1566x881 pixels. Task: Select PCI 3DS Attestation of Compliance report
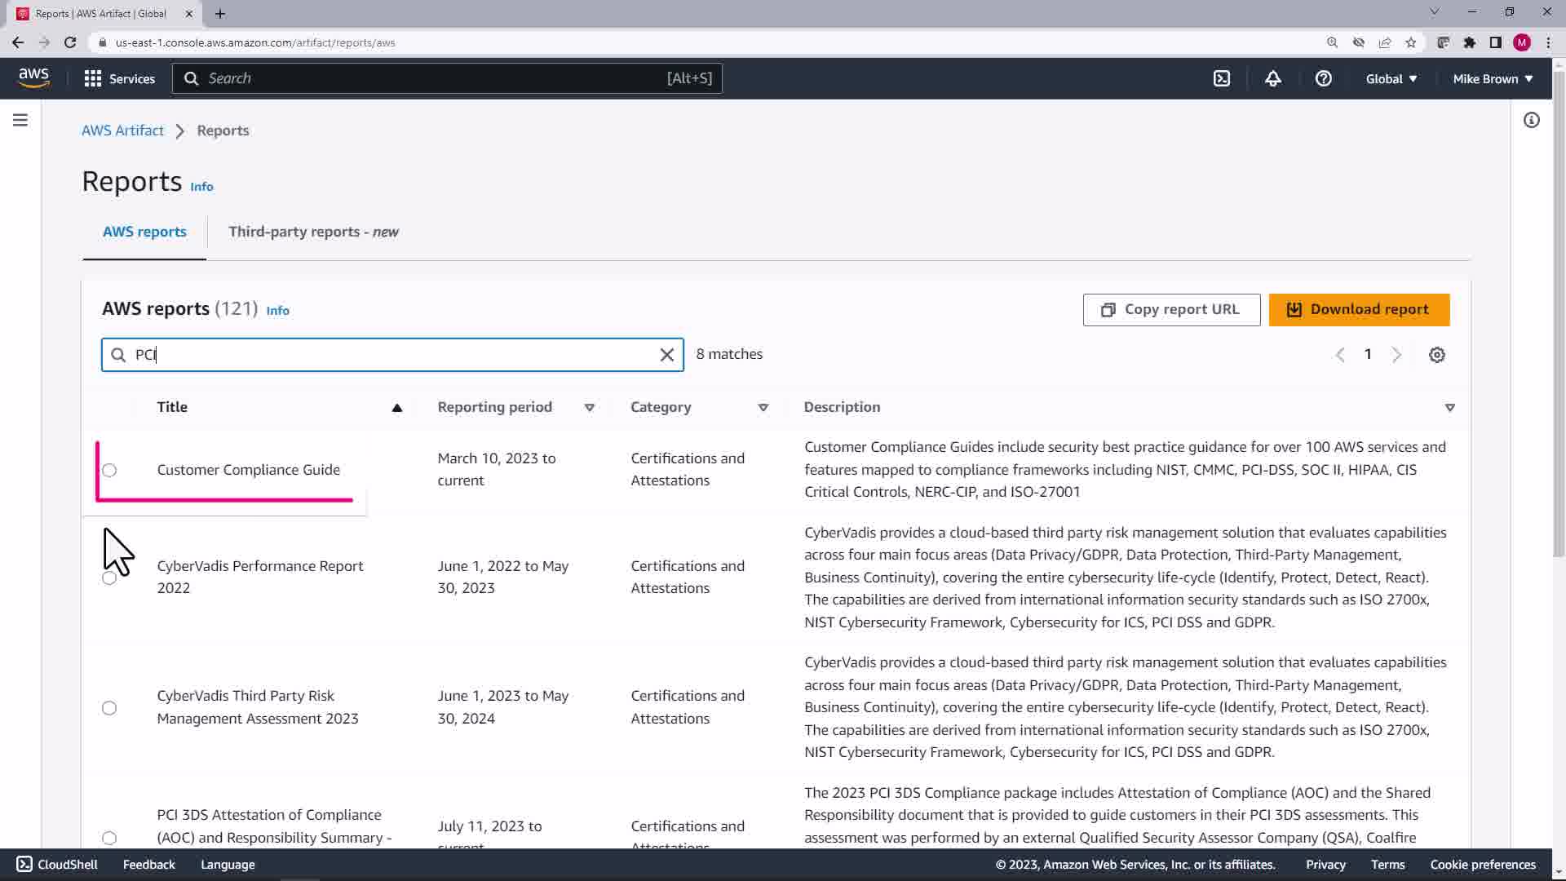[109, 838]
